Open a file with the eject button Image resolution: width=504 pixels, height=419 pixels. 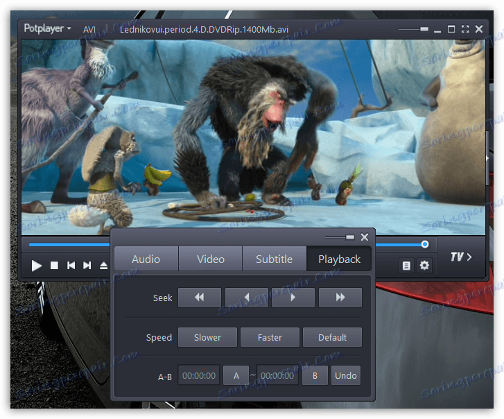pos(103,266)
